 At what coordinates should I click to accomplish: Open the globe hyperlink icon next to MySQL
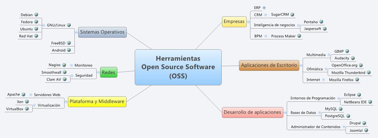point(340,109)
